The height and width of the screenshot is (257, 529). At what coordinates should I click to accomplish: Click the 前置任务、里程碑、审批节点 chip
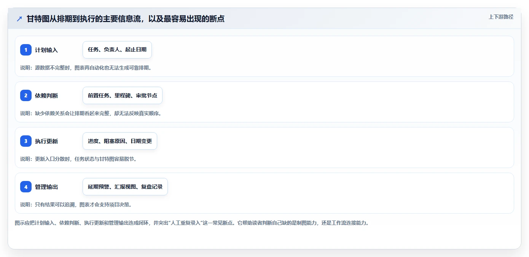(x=123, y=95)
